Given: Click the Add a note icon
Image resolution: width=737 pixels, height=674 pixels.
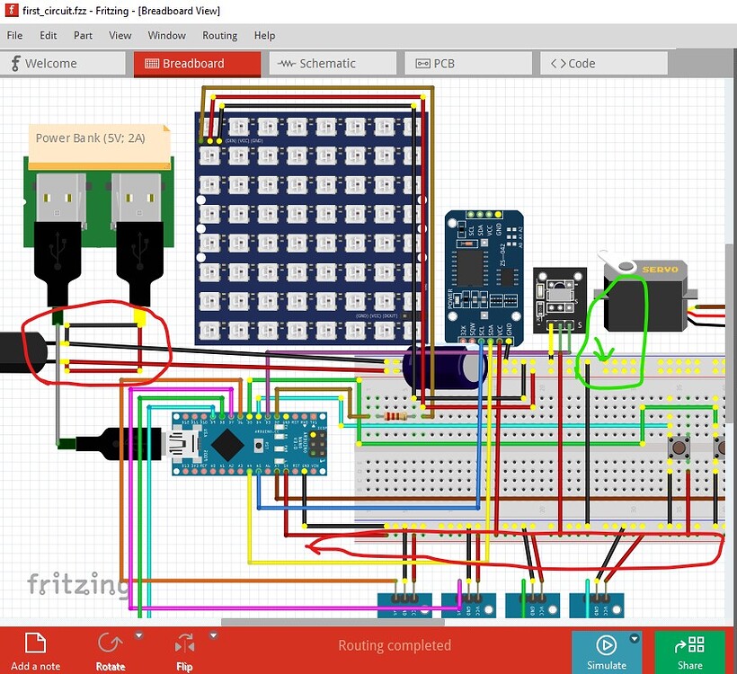Looking at the screenshot, I should (35, 643).
